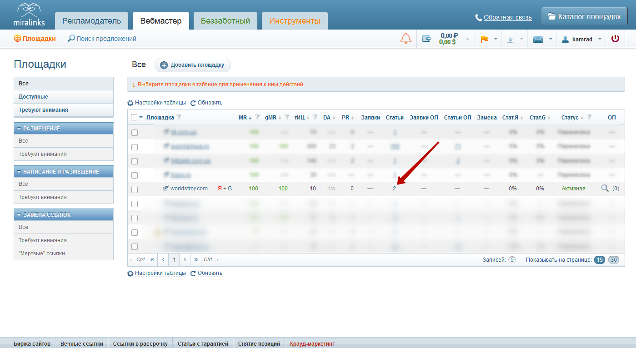
Task: Click the refresh icon above the table
Action: (193, 103)
